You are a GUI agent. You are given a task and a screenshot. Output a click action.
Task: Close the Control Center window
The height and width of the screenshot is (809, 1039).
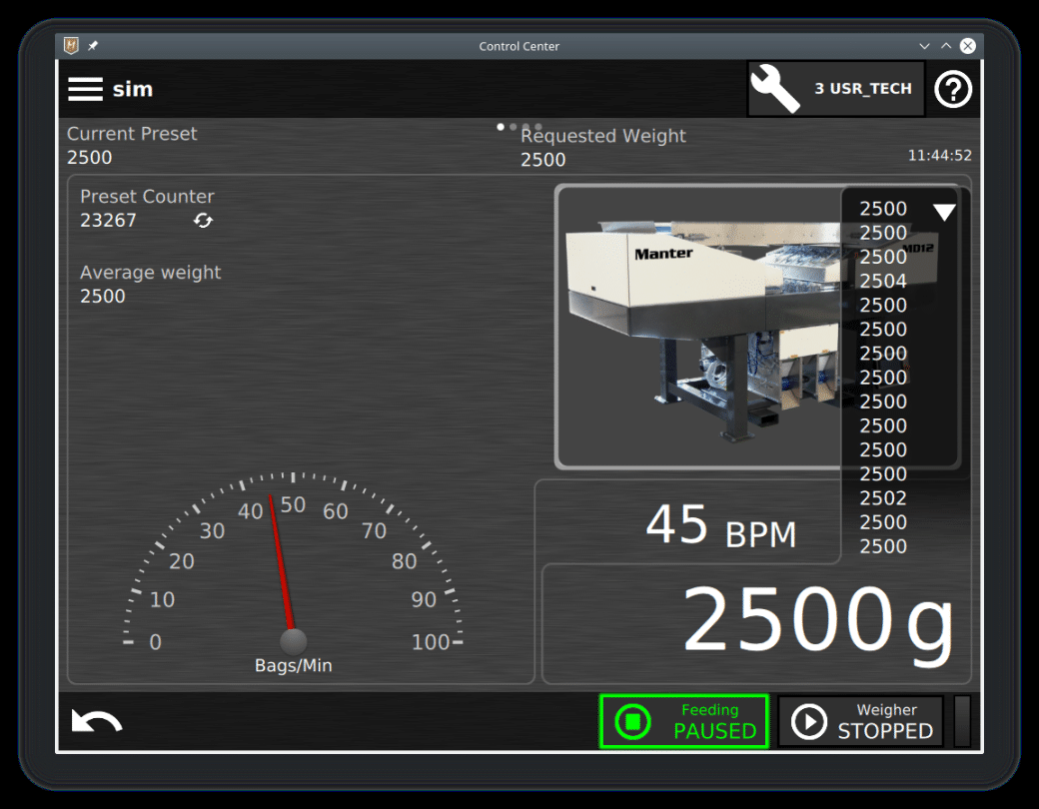tap(968, 46)
